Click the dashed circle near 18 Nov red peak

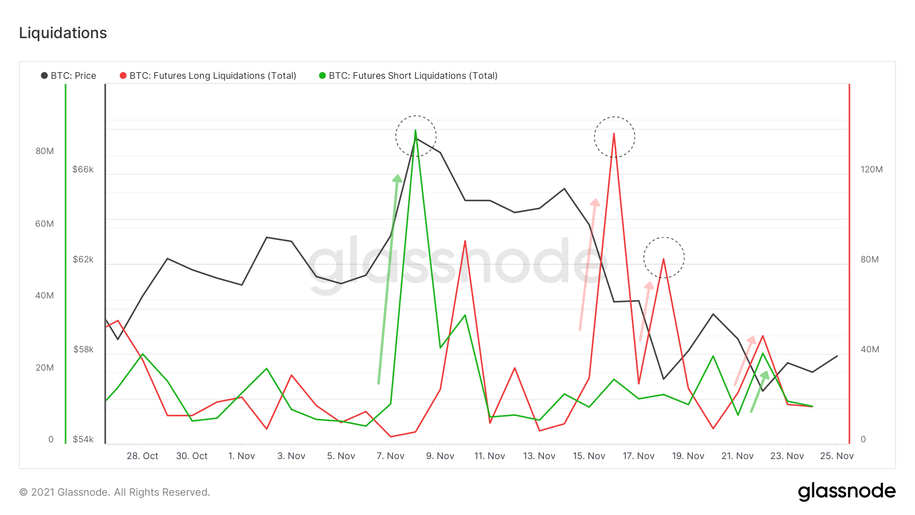(x=664, y=257)
